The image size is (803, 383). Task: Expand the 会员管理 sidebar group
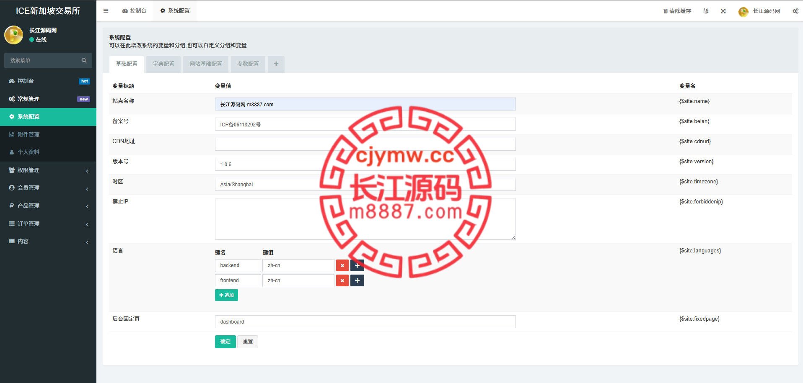(x=48, y=188)
